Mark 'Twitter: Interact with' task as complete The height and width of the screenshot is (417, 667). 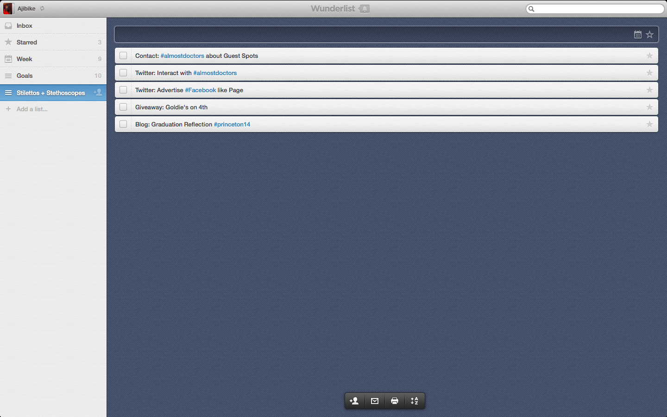(x=123, y=73)
